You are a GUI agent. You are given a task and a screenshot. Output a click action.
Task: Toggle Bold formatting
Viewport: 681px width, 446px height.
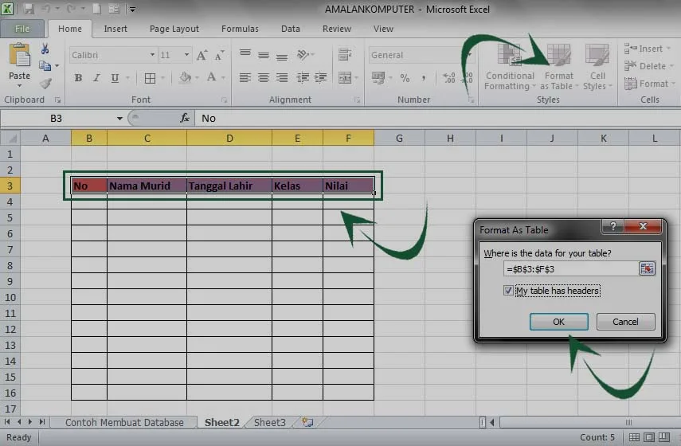point(78,78)
